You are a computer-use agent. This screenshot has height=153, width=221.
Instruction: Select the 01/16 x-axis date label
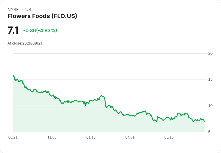pos(91,137)
